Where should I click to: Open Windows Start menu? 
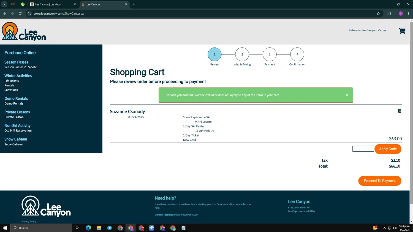pos(5,228)
